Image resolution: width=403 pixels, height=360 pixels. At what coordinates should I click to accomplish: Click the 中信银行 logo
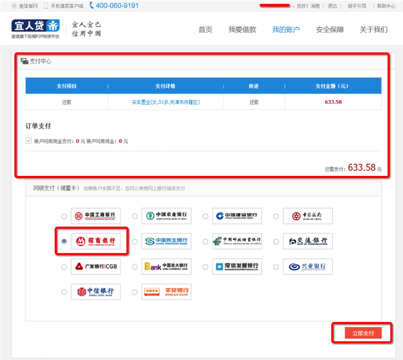tap(96, 292)
